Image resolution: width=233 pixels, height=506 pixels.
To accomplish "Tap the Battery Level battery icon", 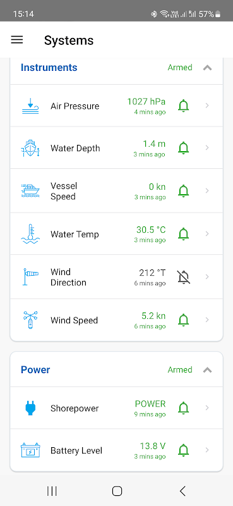I will point(30,450).
